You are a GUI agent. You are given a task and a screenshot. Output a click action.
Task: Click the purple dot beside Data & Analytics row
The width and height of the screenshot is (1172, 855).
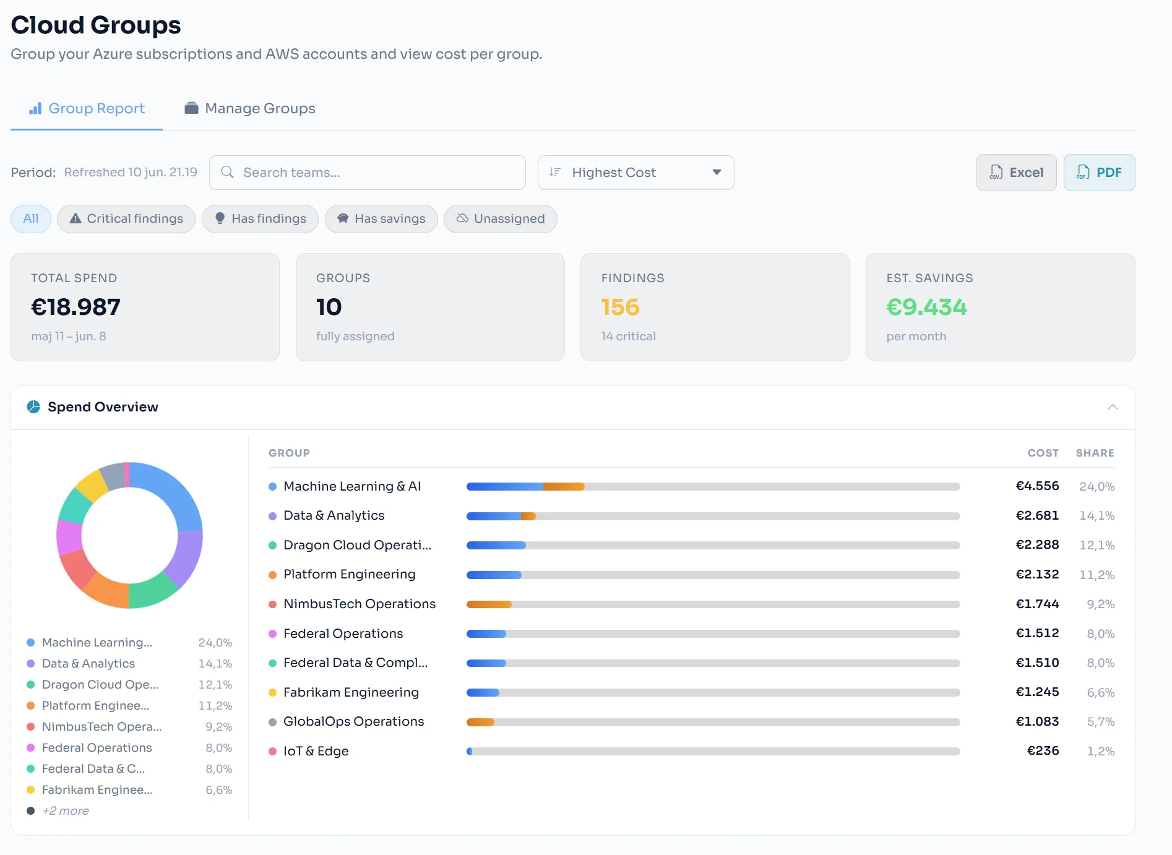tap(272, 516)
